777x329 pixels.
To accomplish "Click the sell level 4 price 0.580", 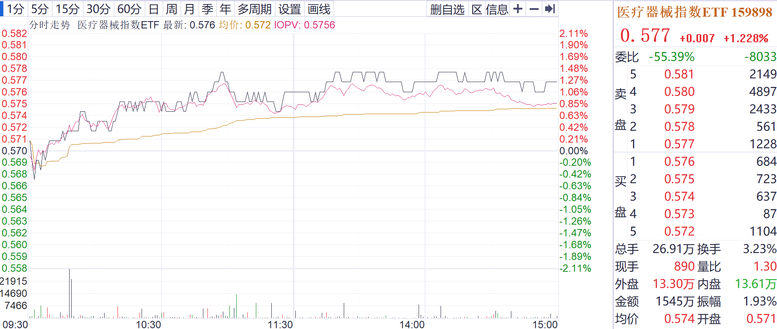I will [x=679, y=91].
